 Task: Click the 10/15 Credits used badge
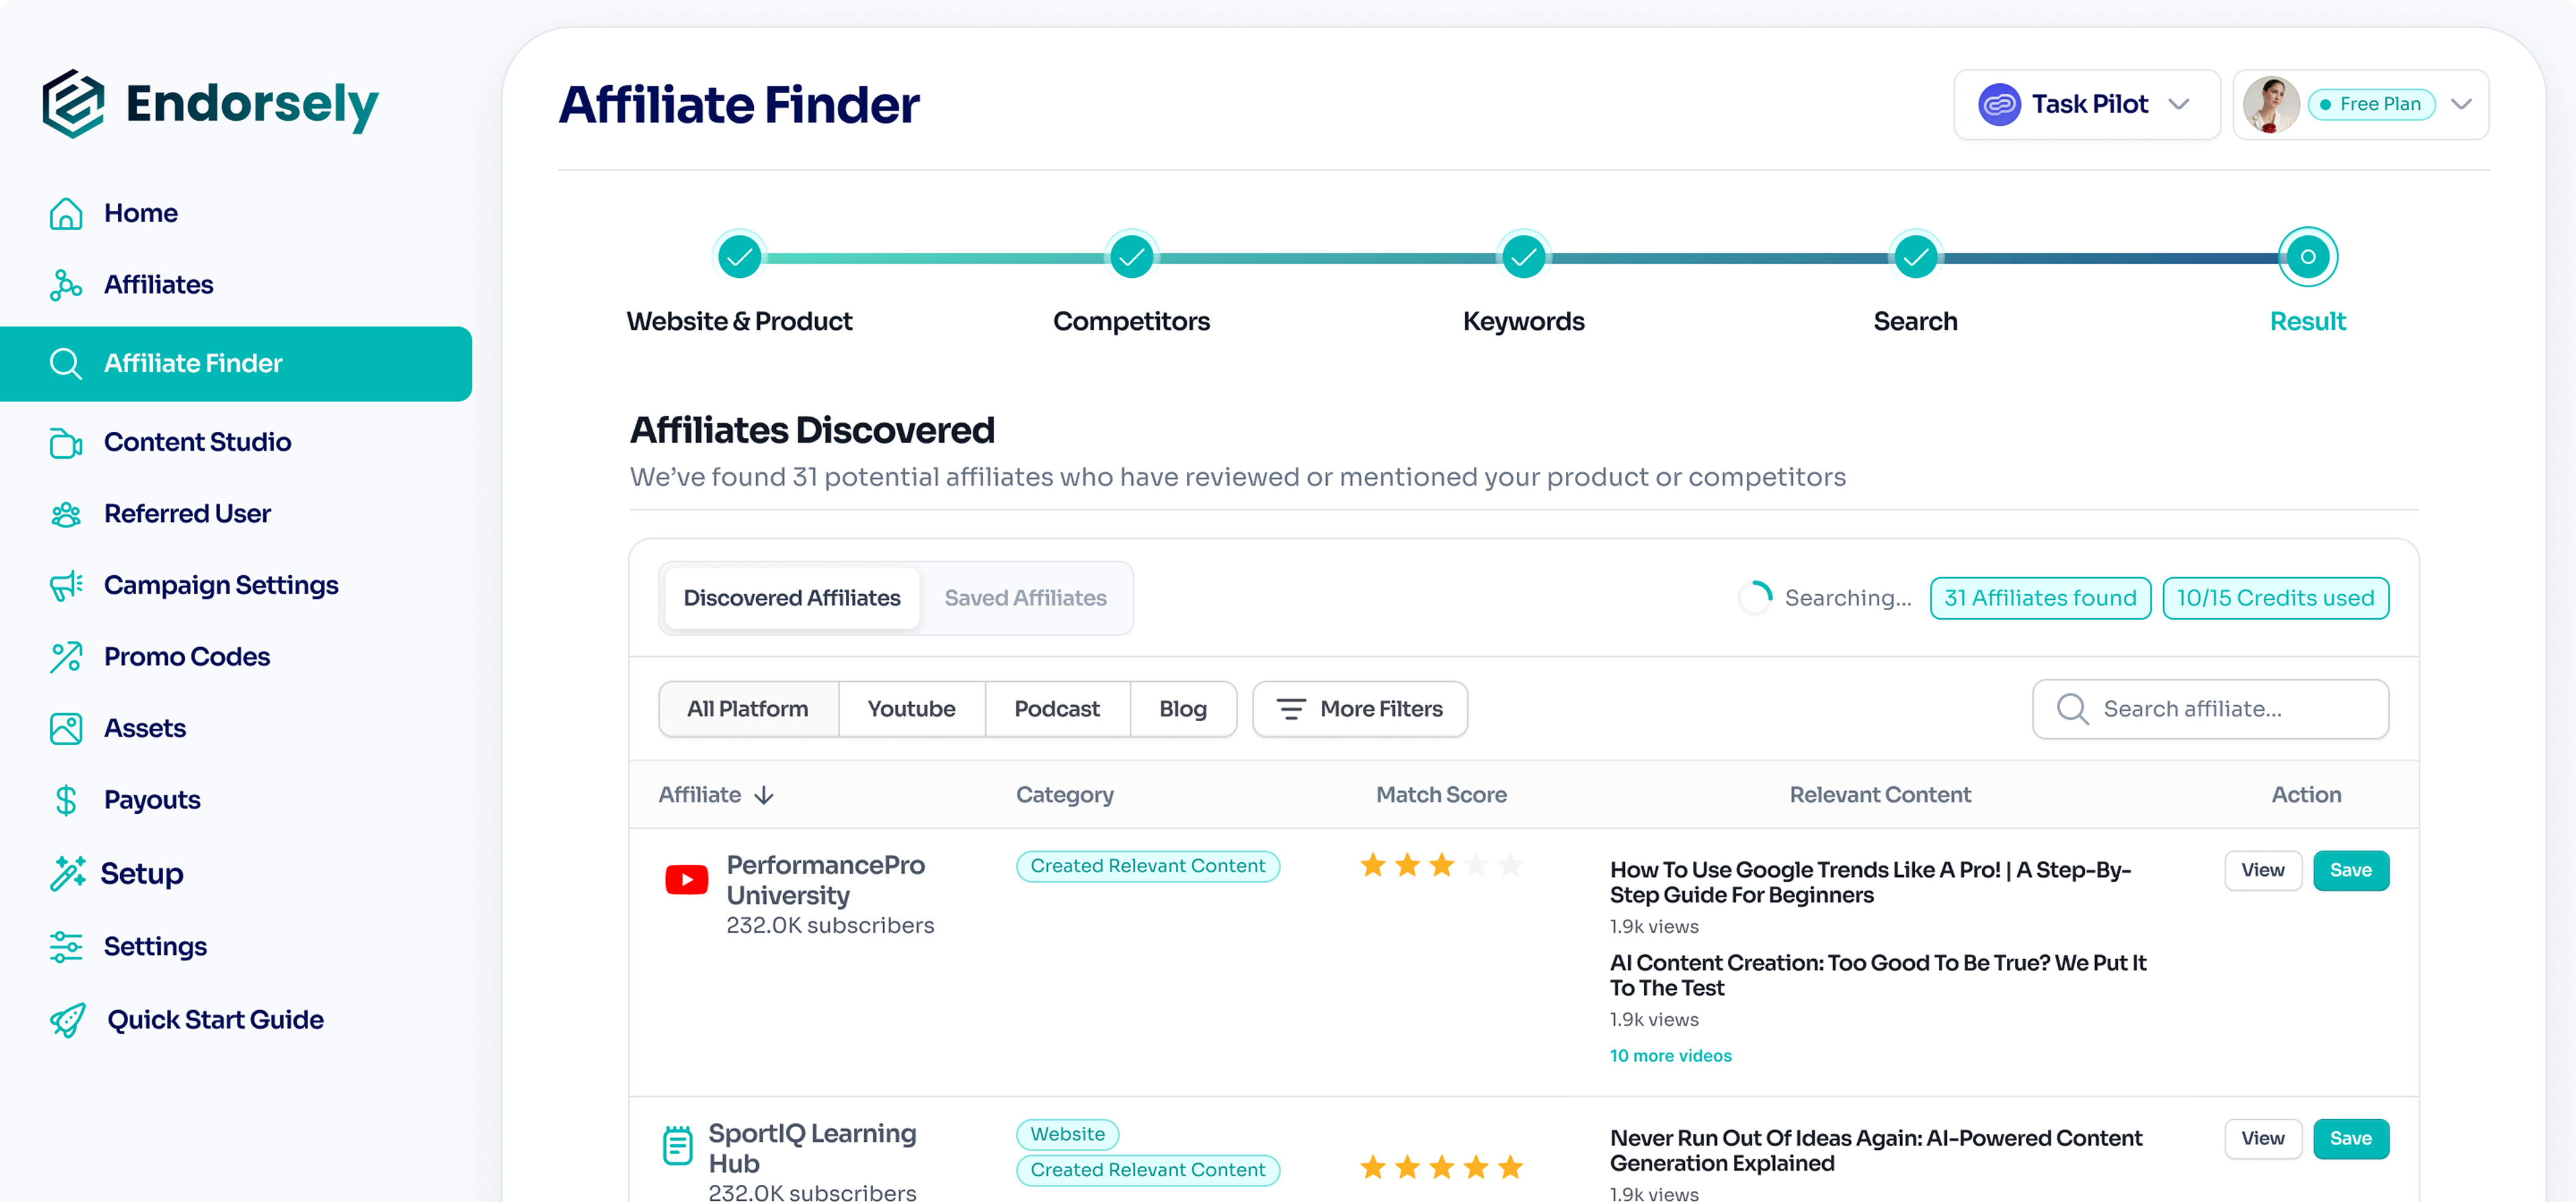tap(2275, 598)
